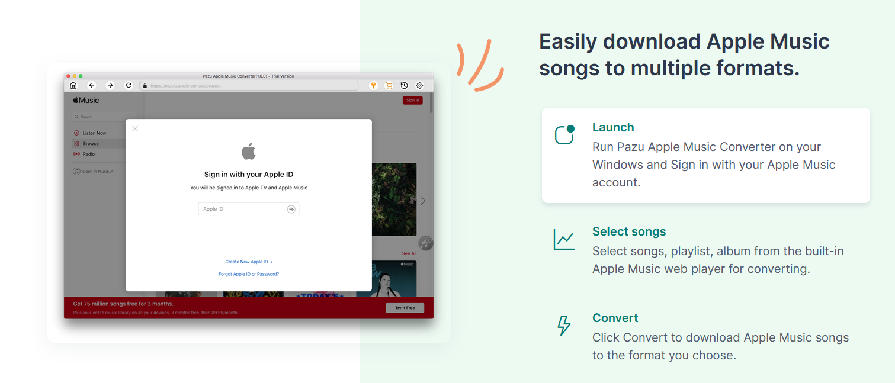
Task: Open the shopping cart purchase icon
Action: click(x=389, y=85)
